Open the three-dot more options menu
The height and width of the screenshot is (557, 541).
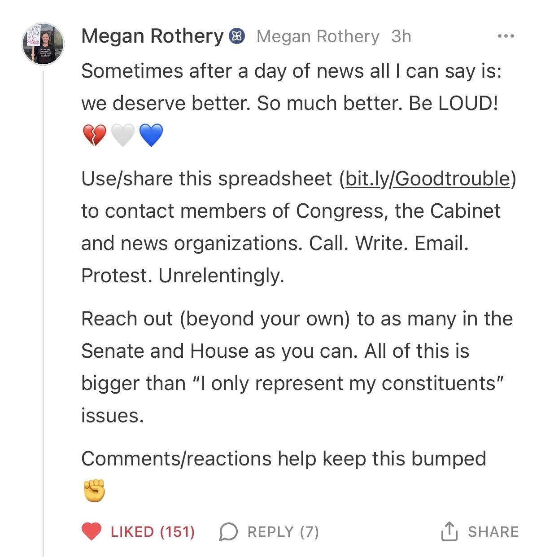(x=506, y=36)
